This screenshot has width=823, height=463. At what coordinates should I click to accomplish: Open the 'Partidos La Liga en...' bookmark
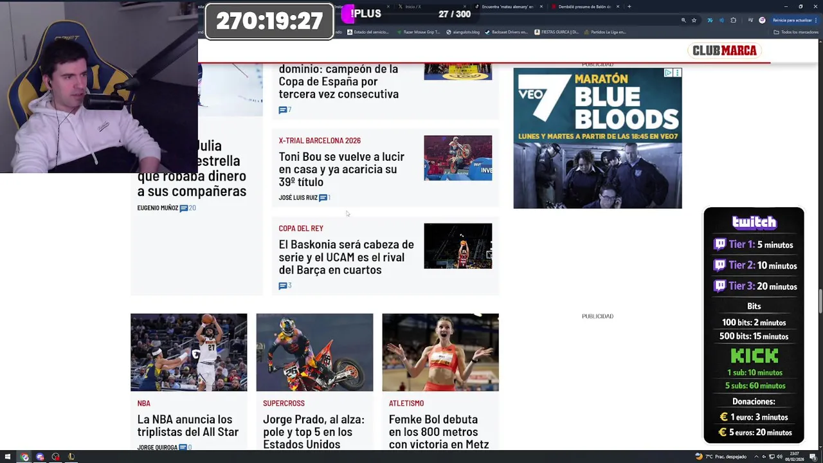(605, 32)
